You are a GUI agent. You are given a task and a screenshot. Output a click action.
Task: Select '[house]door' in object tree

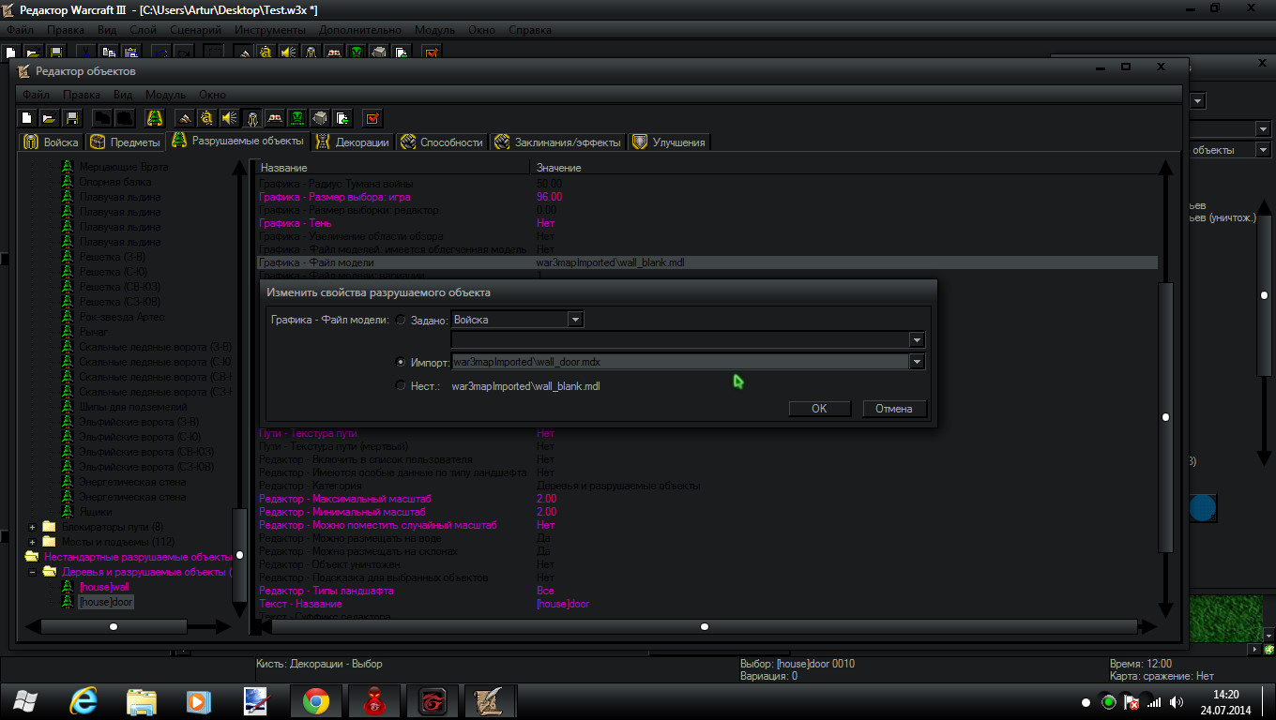[x=106, y=602]
